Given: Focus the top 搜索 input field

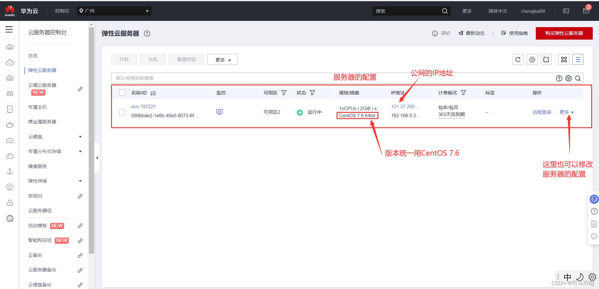Looking at the screenshot, I should tap(407, 11).
